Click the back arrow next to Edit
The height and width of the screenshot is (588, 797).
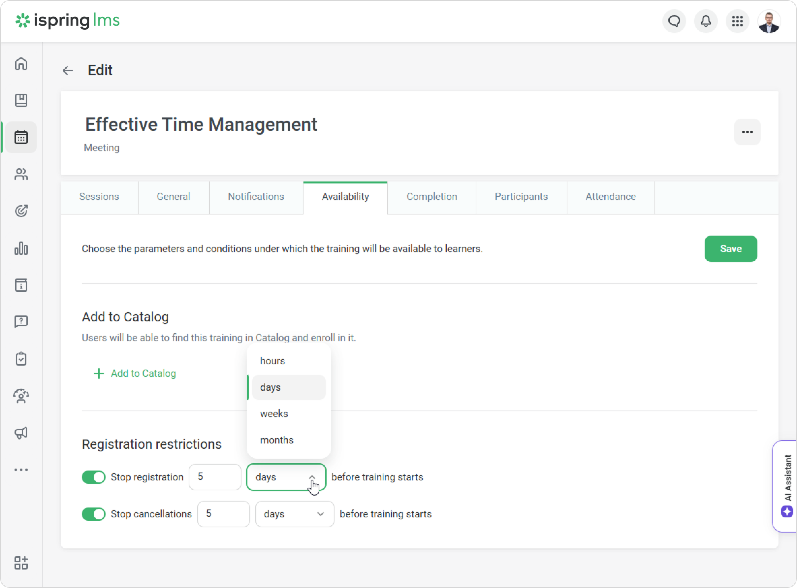coord(68,71)
